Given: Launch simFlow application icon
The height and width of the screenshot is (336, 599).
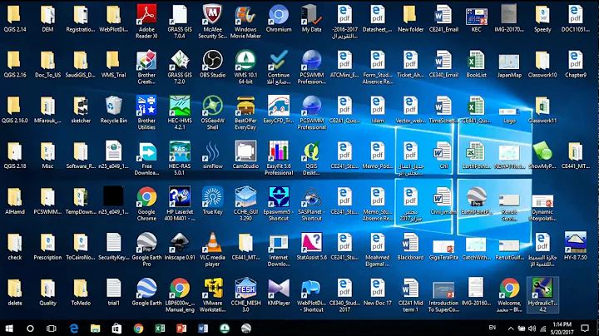Looking at the screenshot, I should click(x=212, y=155).
